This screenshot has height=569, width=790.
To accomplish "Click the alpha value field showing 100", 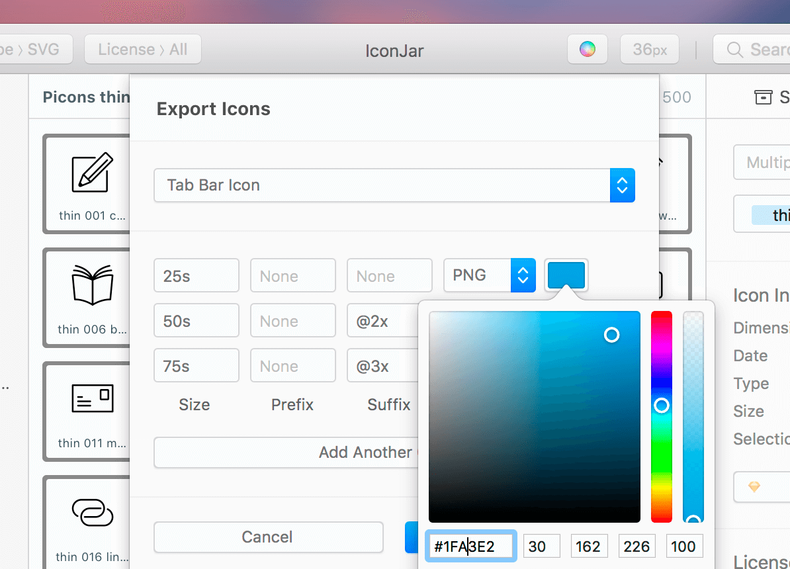I will pyautogui.click(x=684, y=547).
